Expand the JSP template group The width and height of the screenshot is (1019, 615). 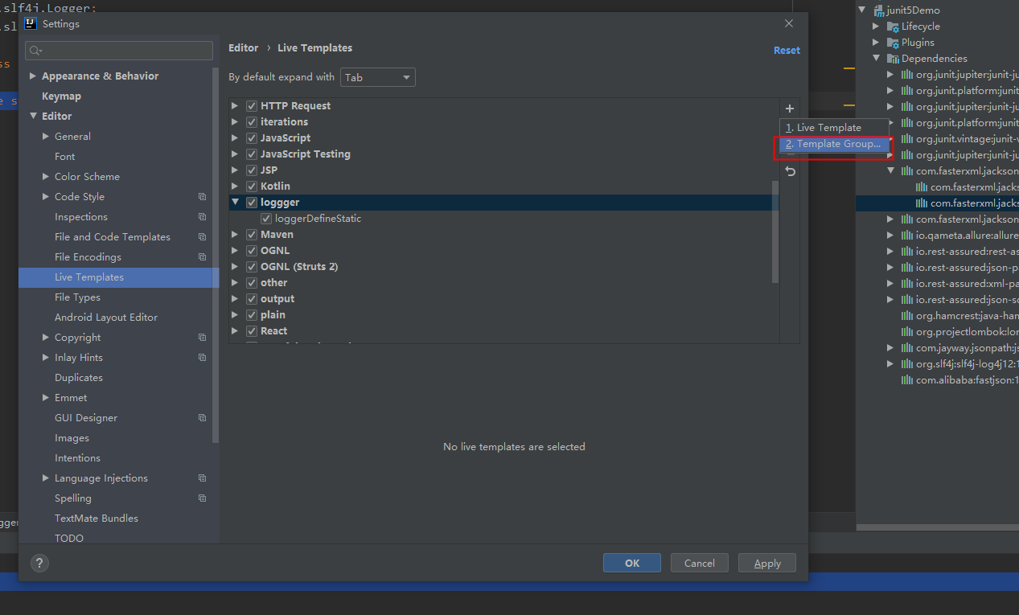(x=236, y=170)
